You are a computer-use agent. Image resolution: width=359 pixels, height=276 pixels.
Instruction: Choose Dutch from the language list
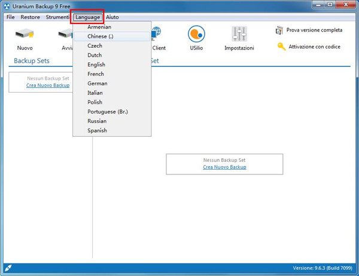coord(112,55)
